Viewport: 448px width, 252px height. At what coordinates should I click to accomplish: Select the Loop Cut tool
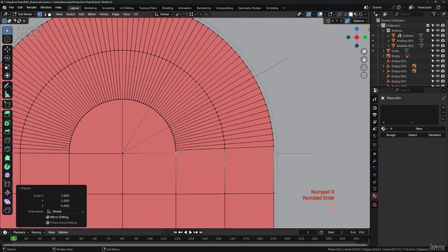(x=7, y=140)
